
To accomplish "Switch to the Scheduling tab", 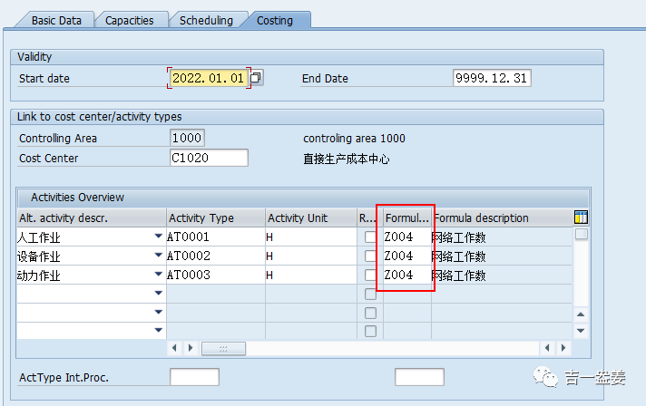I will (x=206, y=20).
